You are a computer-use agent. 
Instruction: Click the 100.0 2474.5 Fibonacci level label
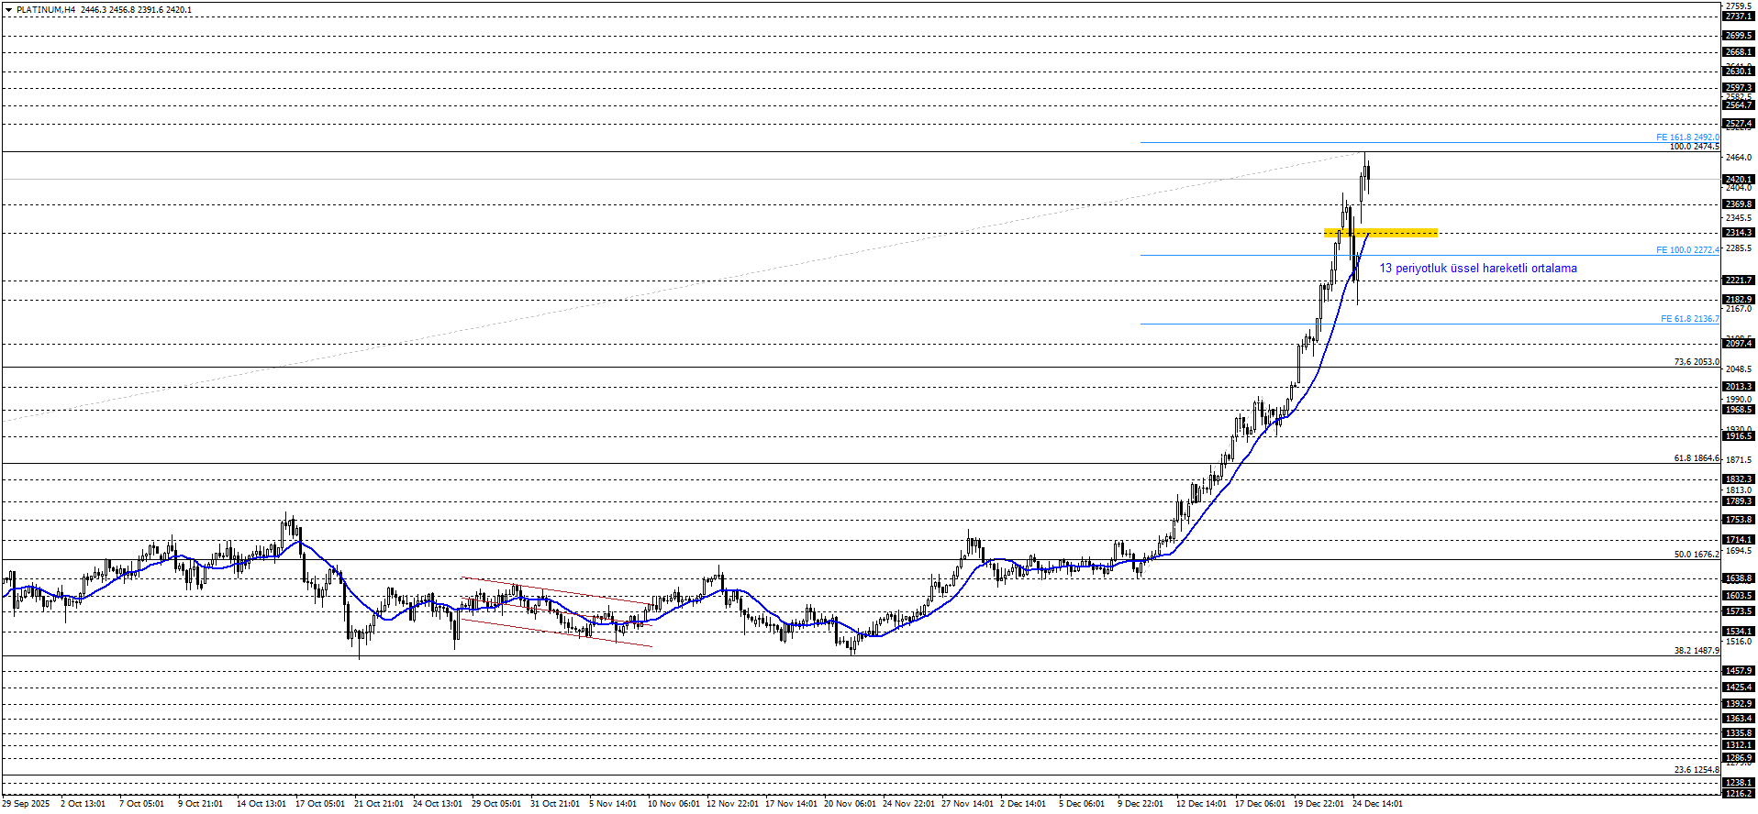pyautogui.click(x=1694, y=147)
